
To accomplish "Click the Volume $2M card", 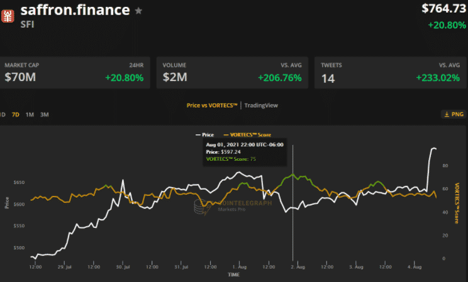I will (231, 72).
